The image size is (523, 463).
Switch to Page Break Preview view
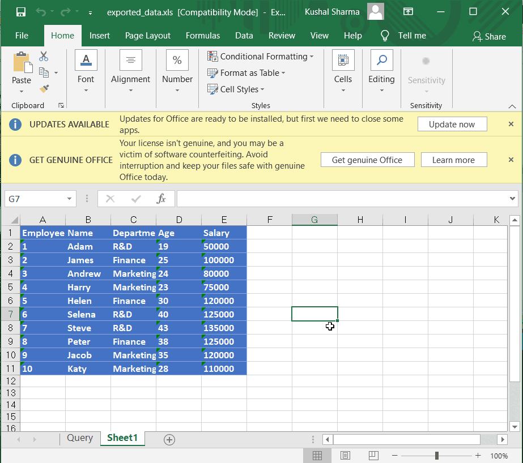point(373,455)
